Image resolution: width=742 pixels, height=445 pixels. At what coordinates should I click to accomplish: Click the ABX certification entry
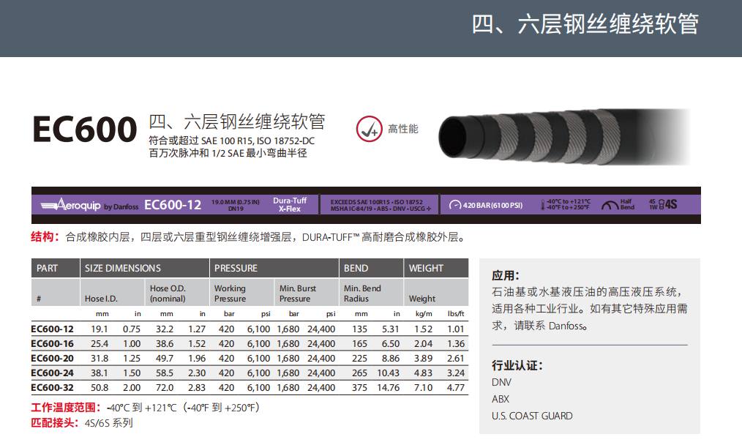[x=501, y=399]
